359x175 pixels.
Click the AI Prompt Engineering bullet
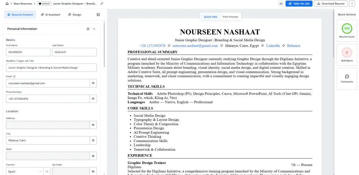click(x=151, y=132)
